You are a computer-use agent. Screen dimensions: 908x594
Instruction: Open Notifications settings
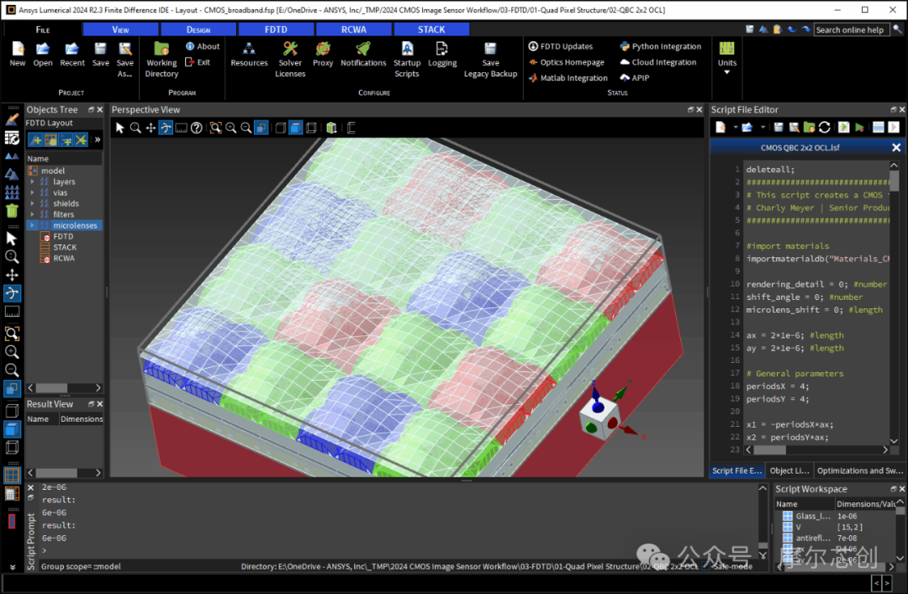pos(363,55)
